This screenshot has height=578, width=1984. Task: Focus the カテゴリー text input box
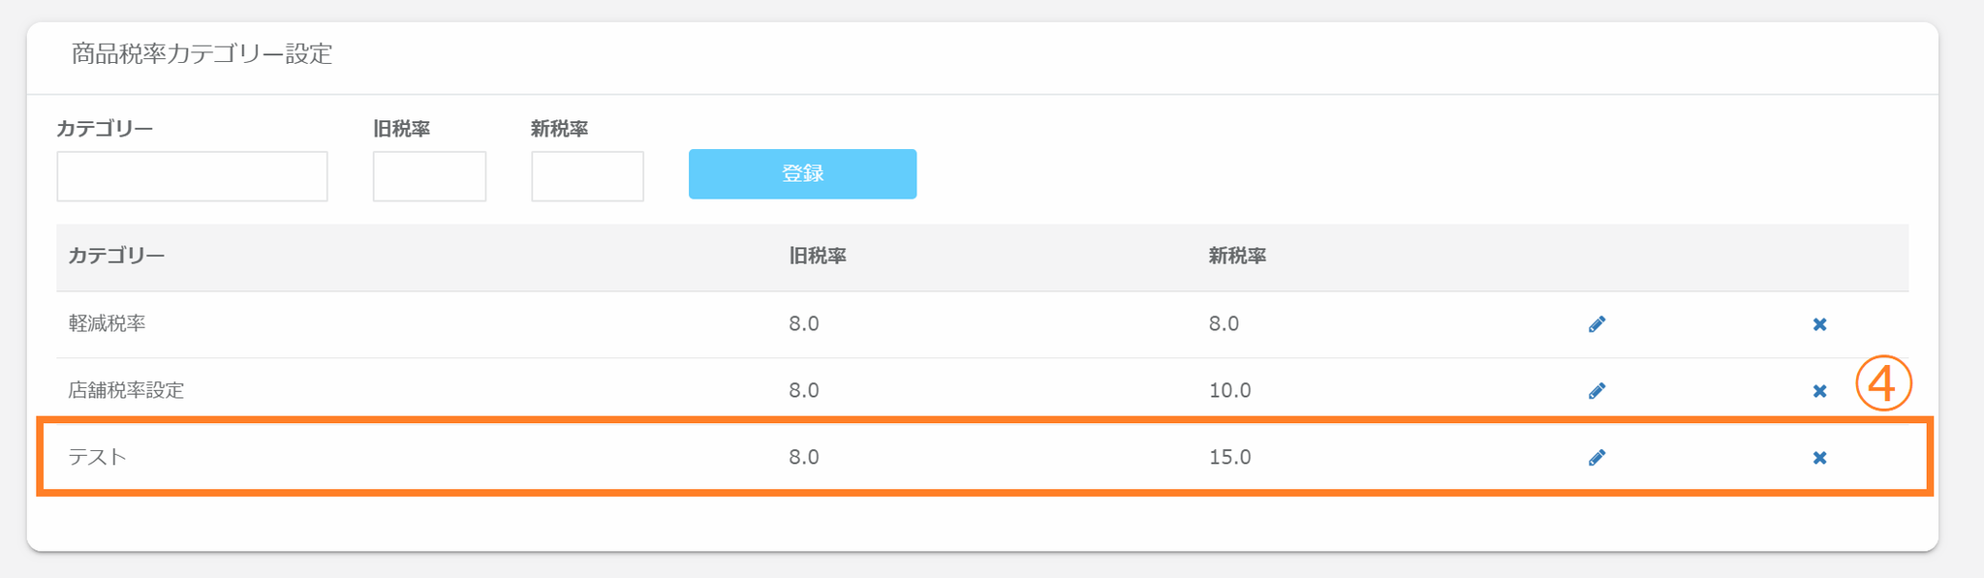click(x=192, y=176)
